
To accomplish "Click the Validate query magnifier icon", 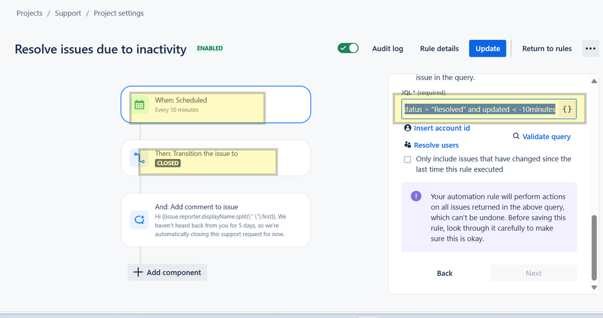I will point(516,136).
